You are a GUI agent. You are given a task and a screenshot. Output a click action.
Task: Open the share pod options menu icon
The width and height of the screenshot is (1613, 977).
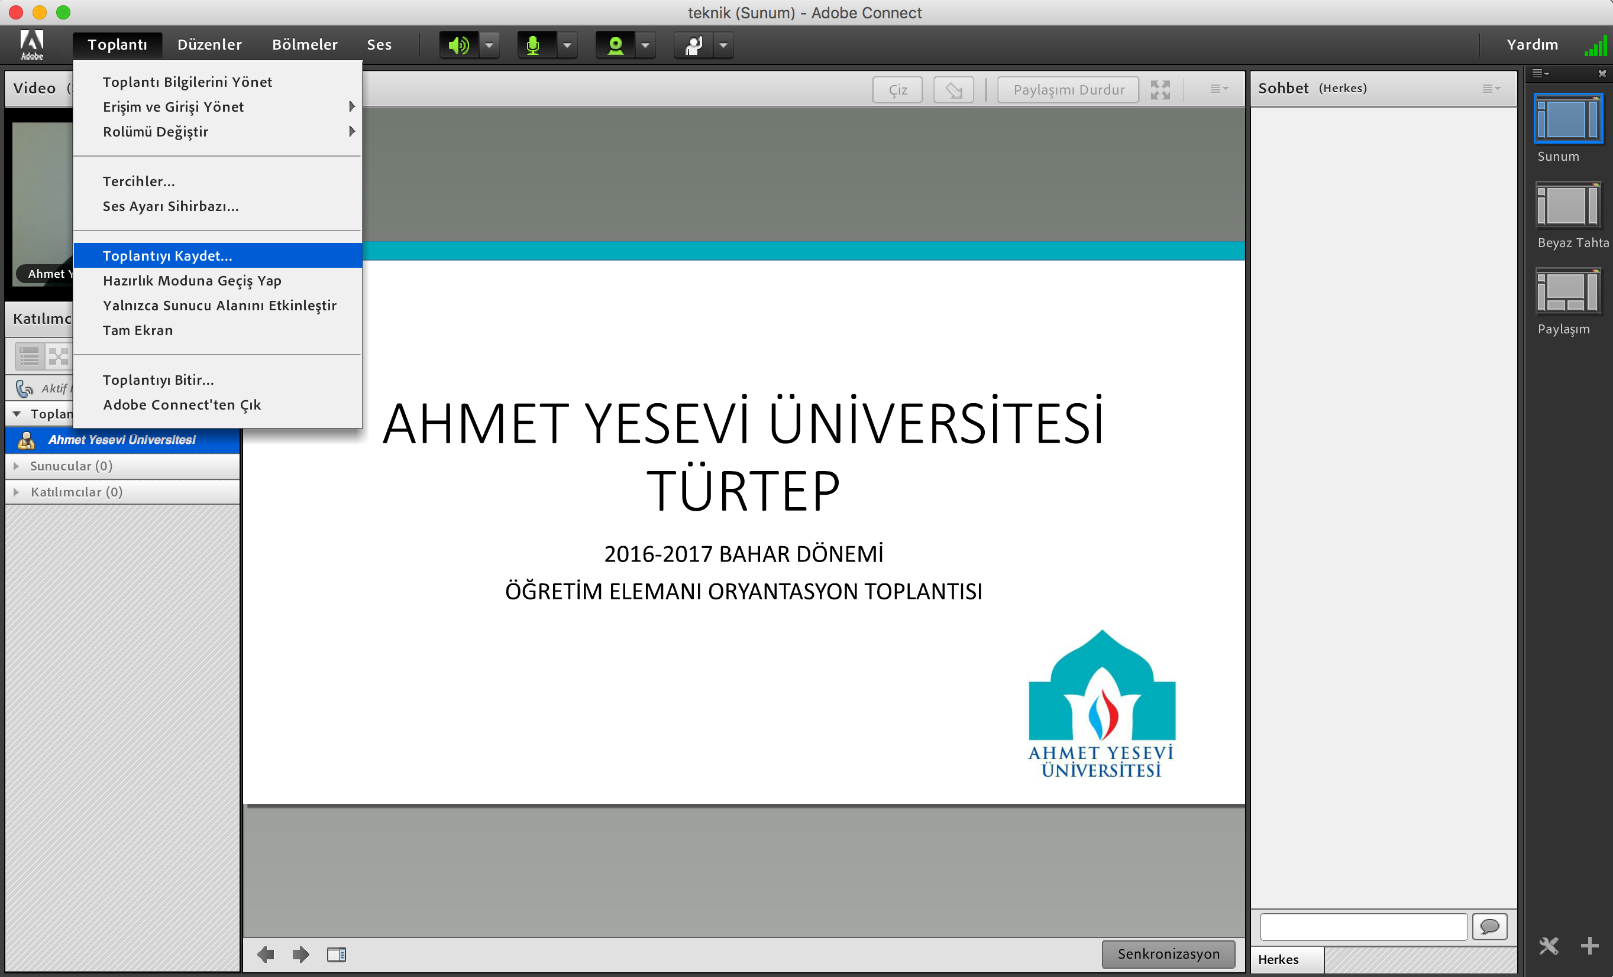point(1218,88)
